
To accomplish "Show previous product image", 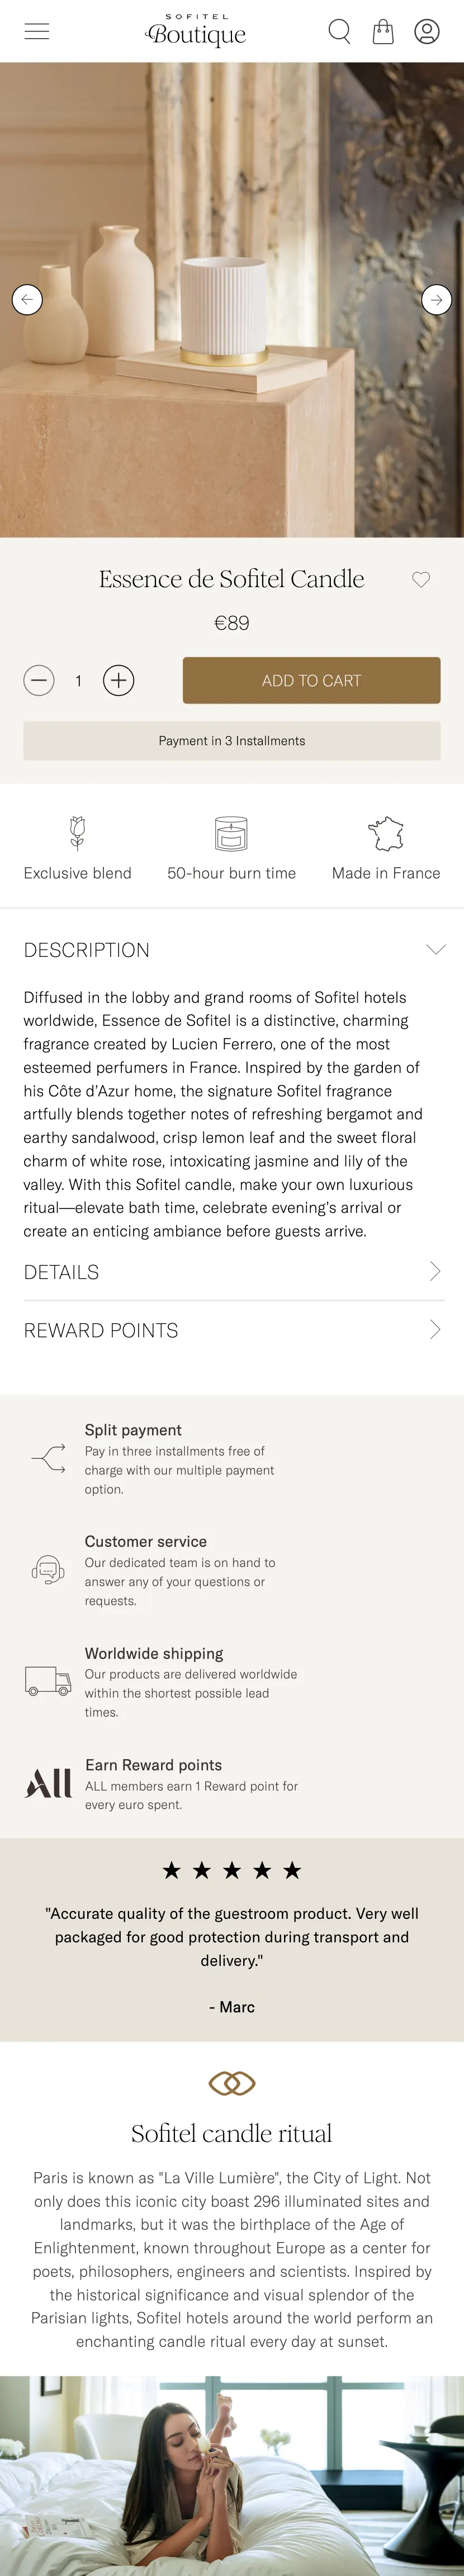I will (27, 299).
